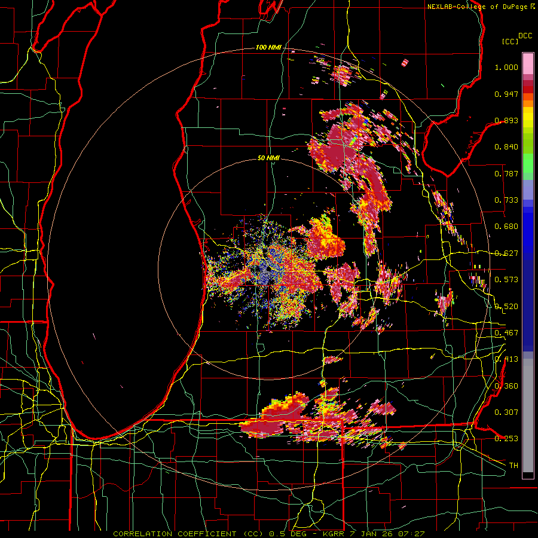This screenshot has width=538, height=538.
Task: Click the 0.253 scale value
Action: [x=506, y=439]
